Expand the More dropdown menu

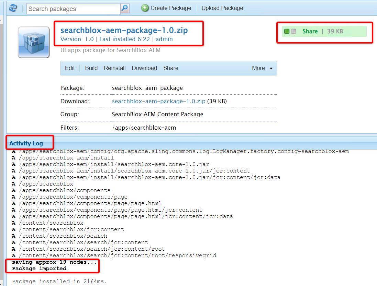coord(262,68)
